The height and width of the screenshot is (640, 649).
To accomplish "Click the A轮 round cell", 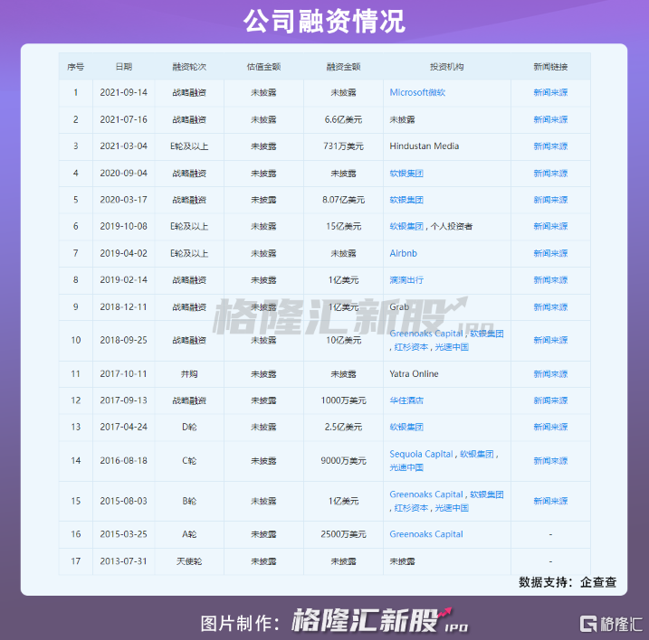I will point(189,534).
